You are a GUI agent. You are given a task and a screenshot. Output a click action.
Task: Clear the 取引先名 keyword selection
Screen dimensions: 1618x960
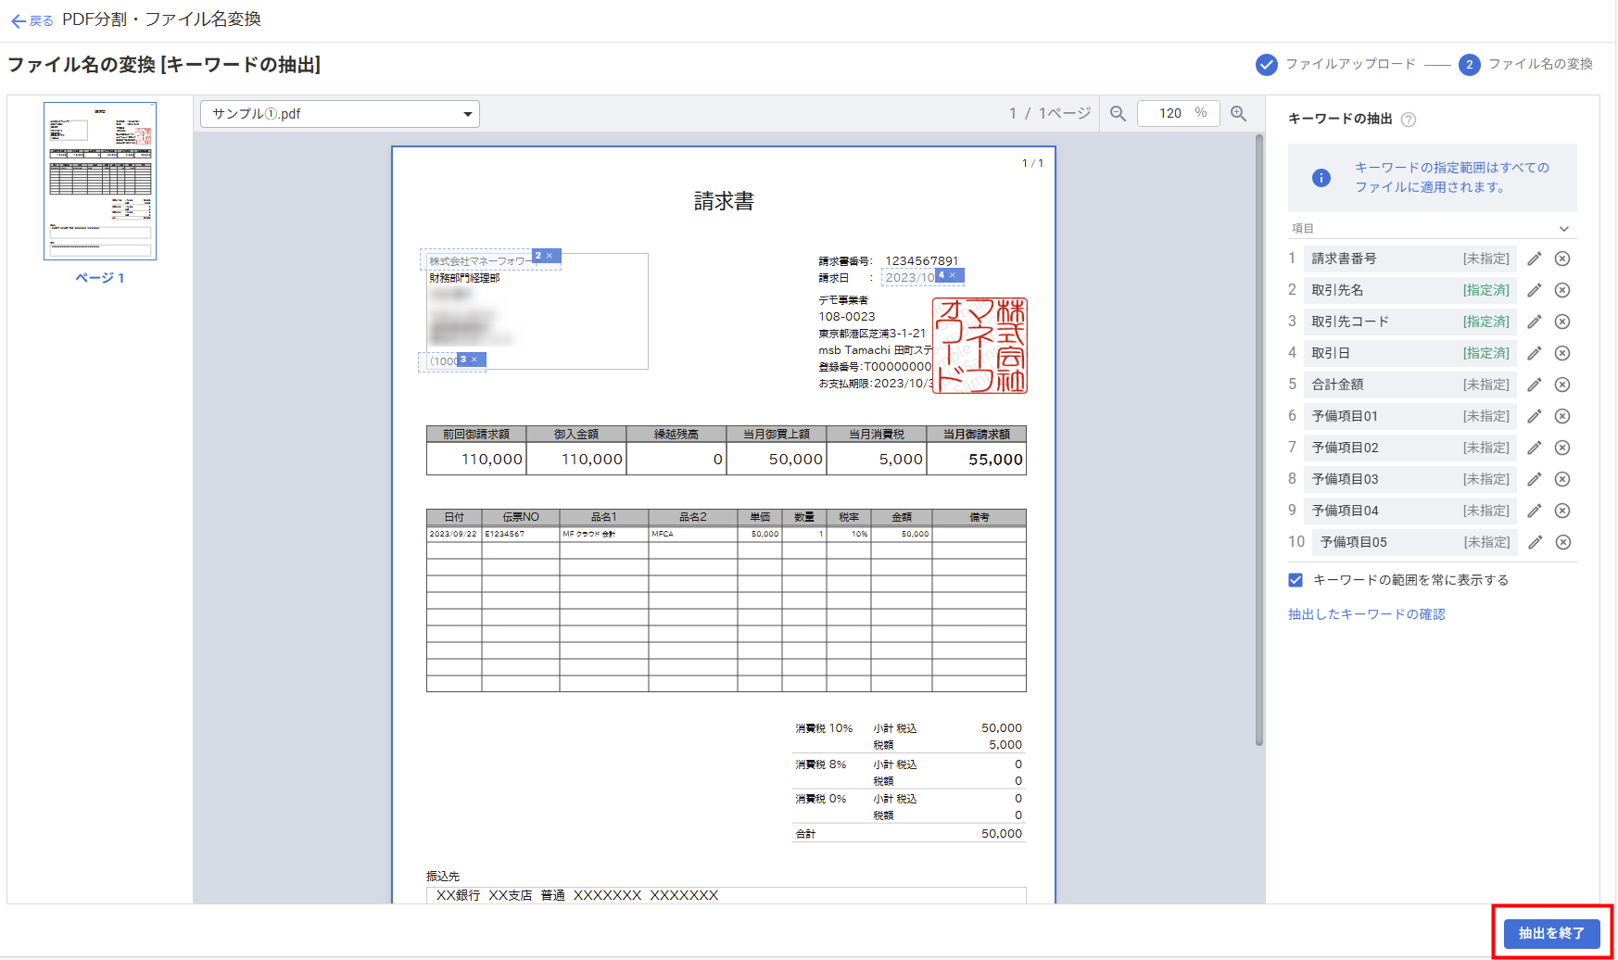[x=1562, y=291]
